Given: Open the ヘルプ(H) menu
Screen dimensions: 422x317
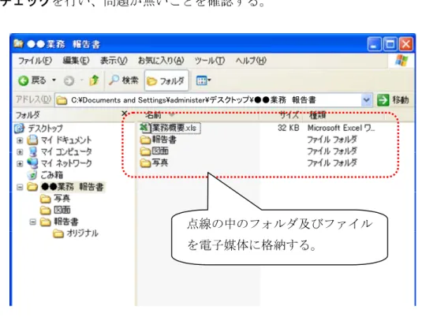Looking at the screenshot, I should (251, 61).
